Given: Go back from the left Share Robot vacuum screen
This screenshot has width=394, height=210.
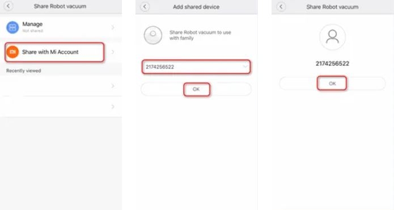Looking at the screenshot, I should (x=9, y=6).
